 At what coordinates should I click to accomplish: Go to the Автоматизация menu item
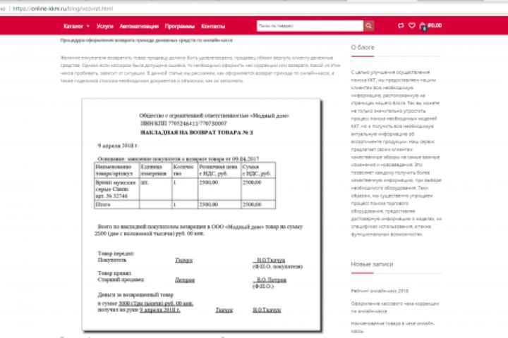(x=139, y=26)
